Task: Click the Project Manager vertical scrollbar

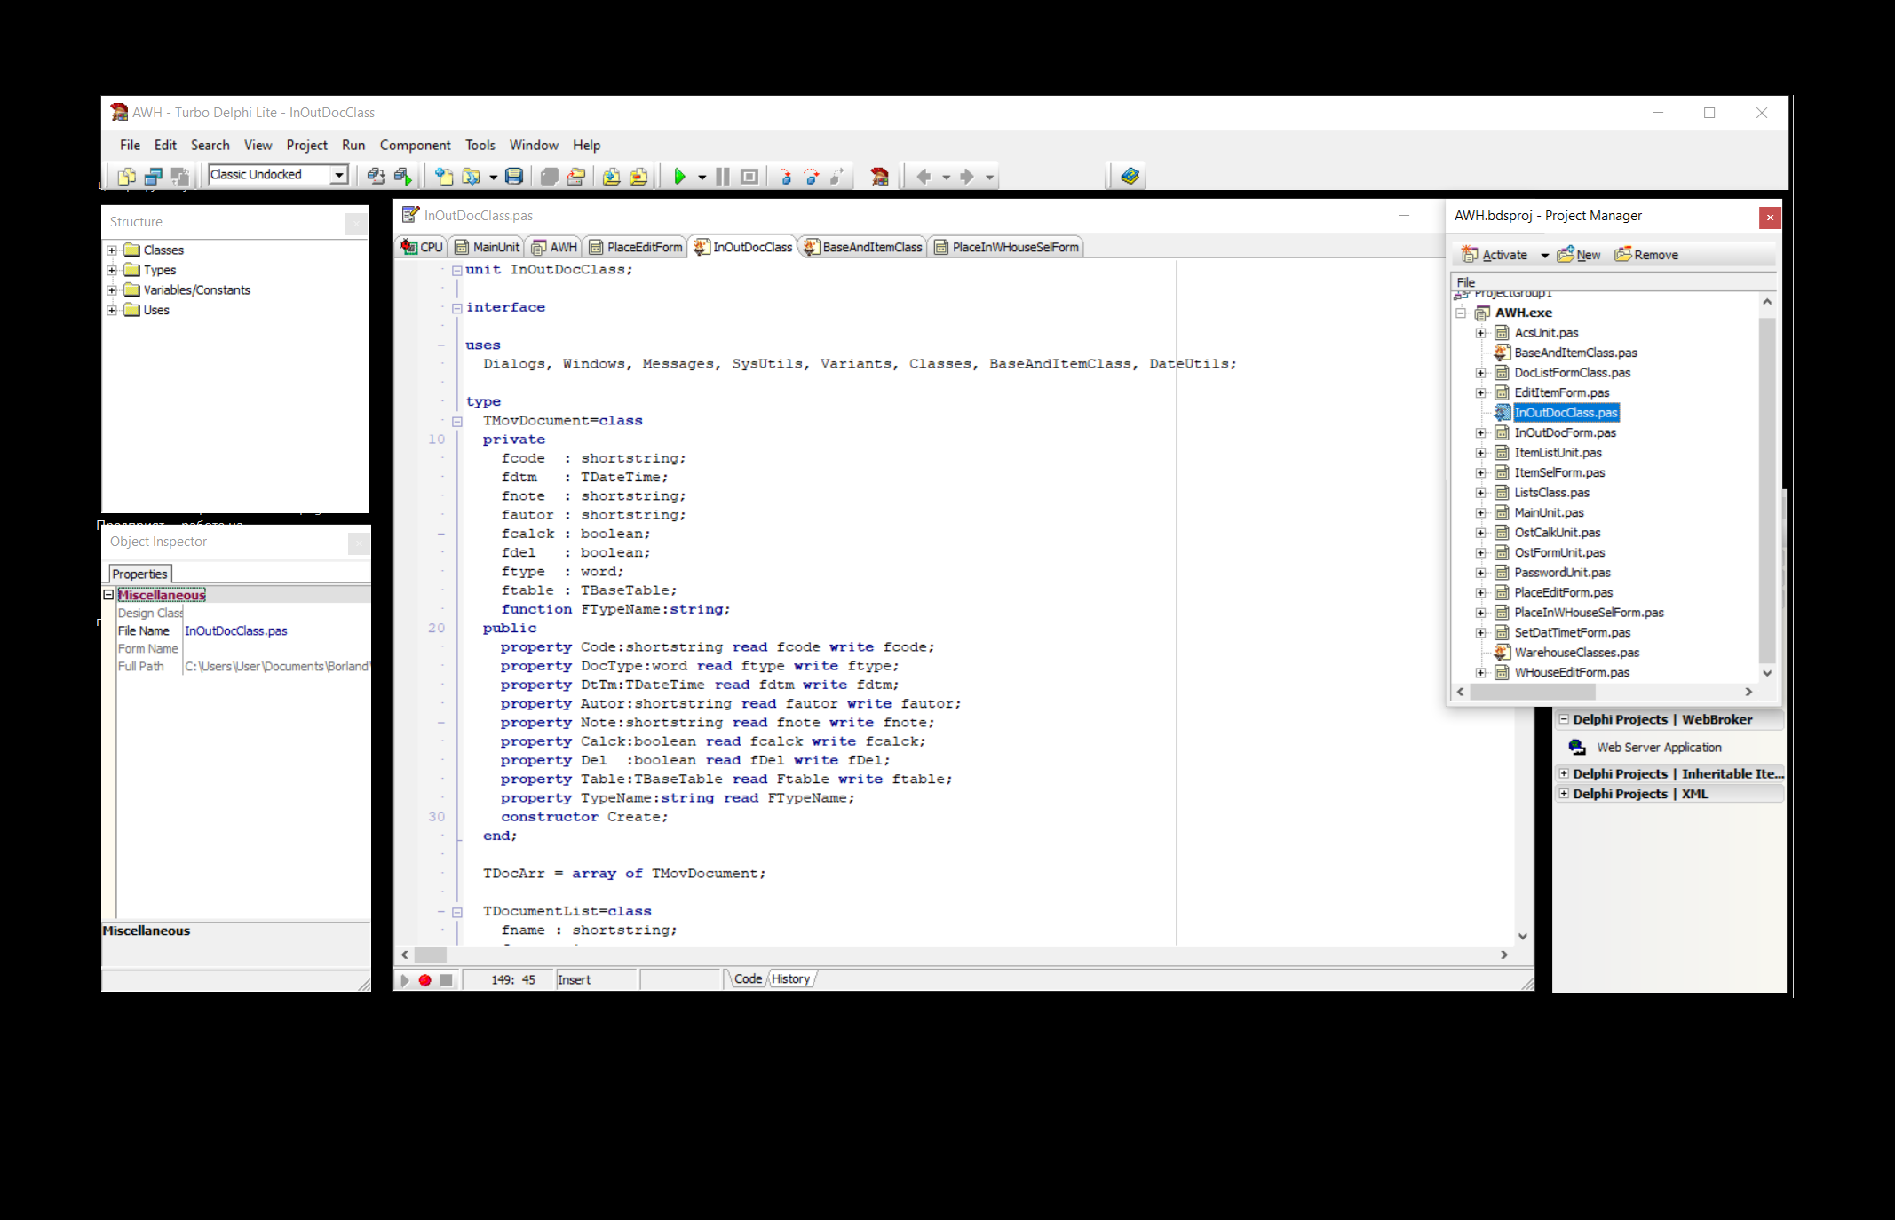Action: pyautogui.click(x=1767, y=490)
